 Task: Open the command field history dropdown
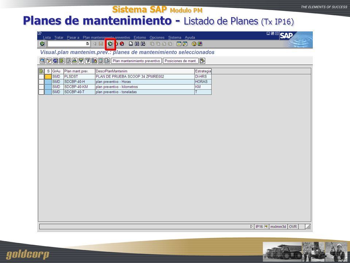pos(87,44)
